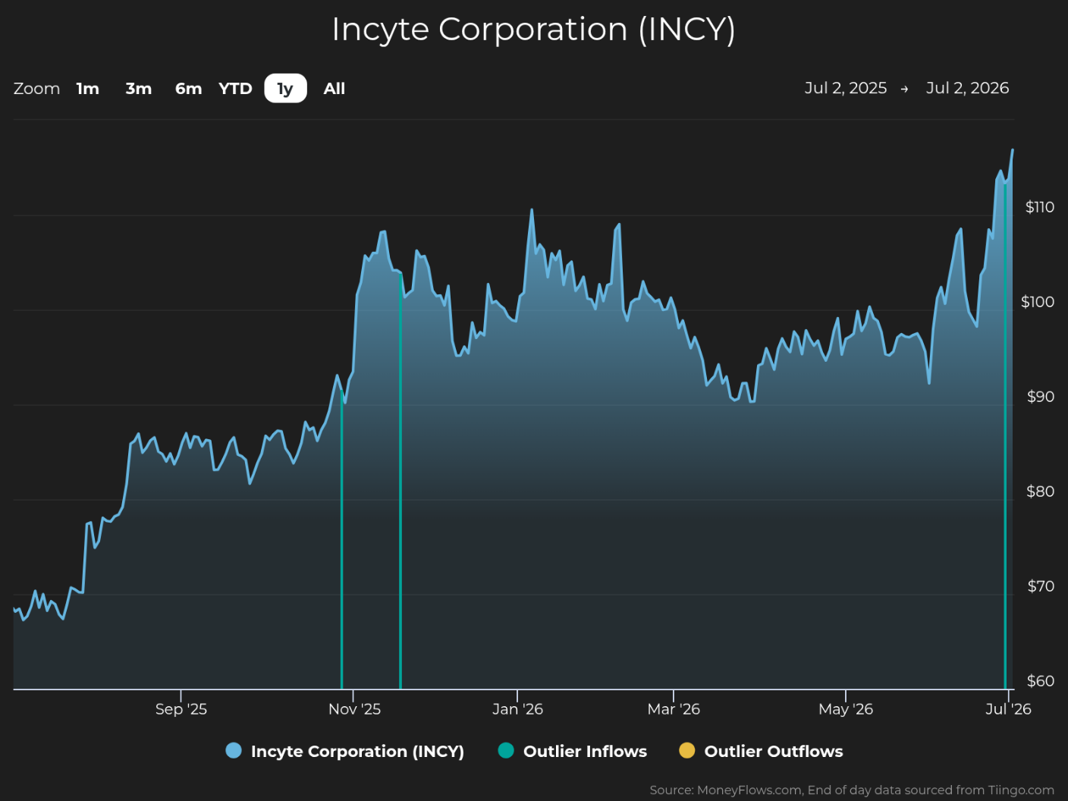1068x801 pixels.
Task: Click the Zoom label
Action: coord(36,89)
